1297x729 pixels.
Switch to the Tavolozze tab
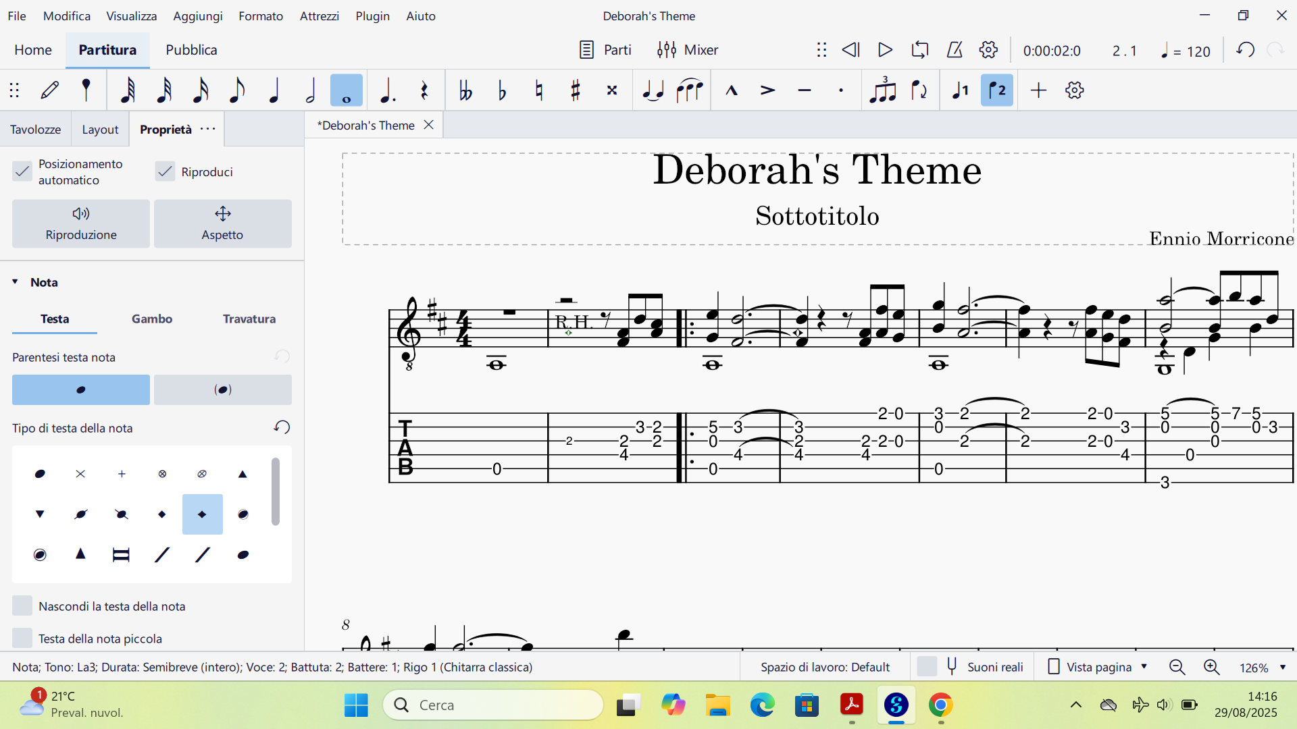coord(36,129)
